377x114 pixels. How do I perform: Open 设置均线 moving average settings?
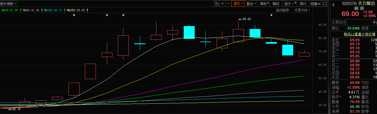coord(302,10)
